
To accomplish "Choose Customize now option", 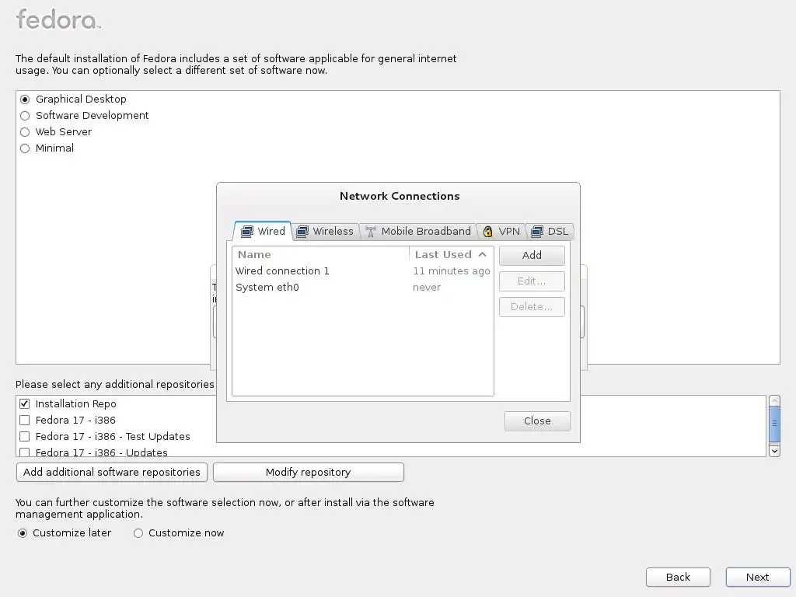I will (x=138, y=533).
